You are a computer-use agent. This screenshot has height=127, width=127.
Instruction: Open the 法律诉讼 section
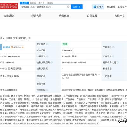[9, 16]
